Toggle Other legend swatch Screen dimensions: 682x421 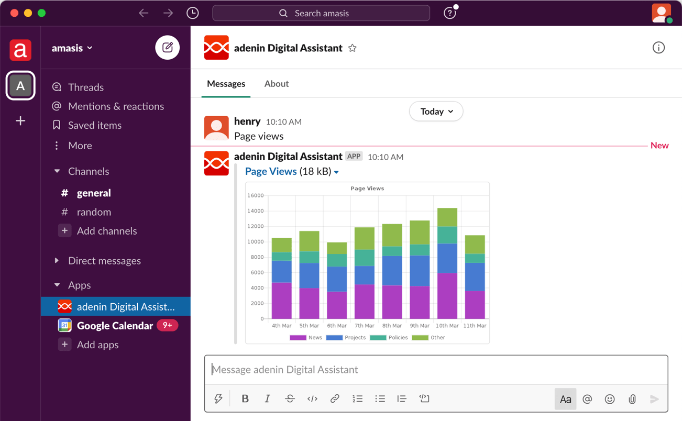[420, 338]
